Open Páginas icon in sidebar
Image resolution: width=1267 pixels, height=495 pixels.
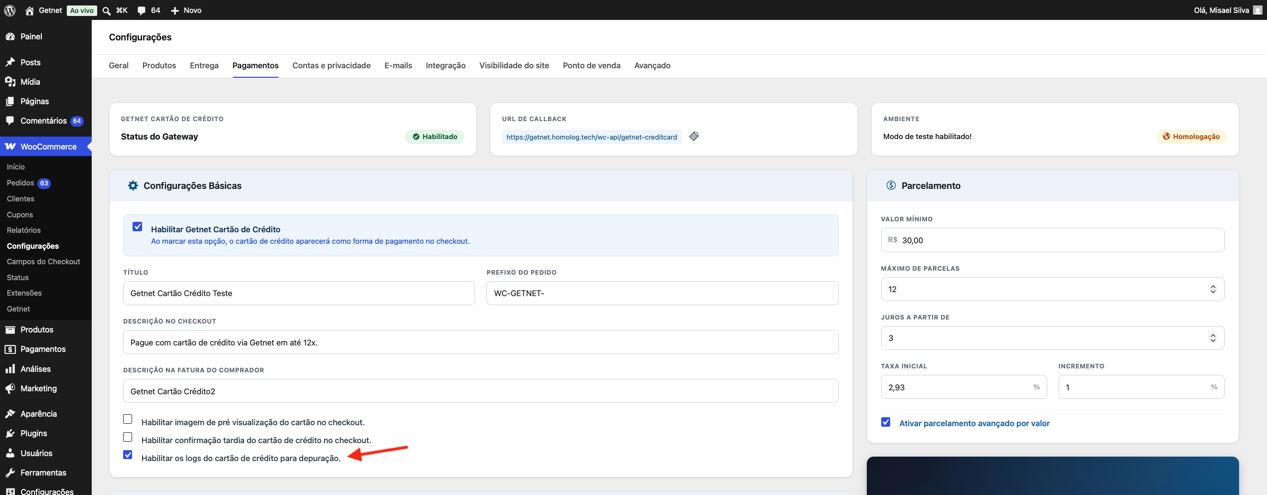10,101
